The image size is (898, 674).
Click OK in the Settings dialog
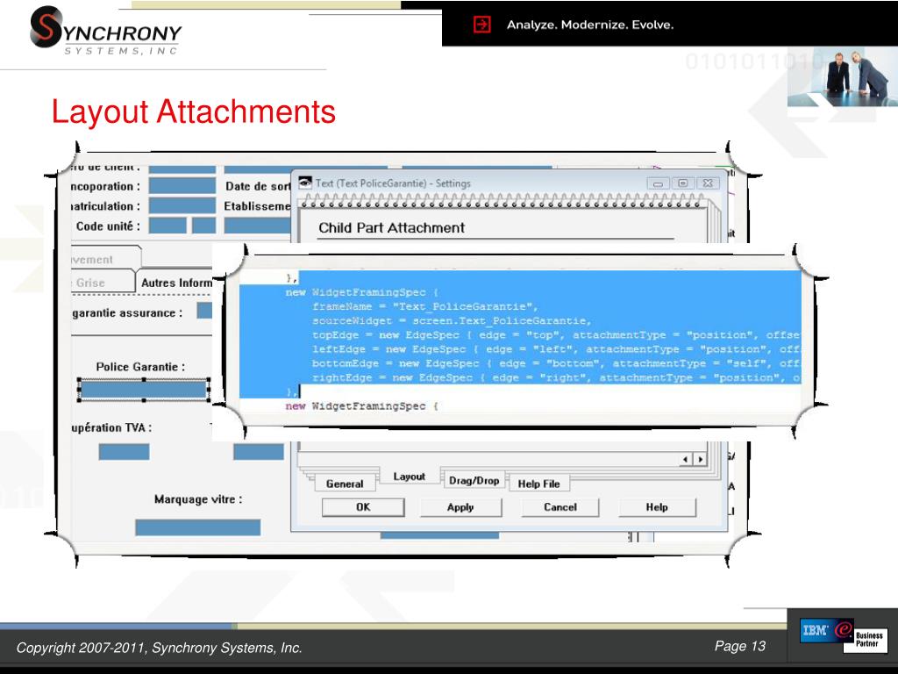[363, 507]
